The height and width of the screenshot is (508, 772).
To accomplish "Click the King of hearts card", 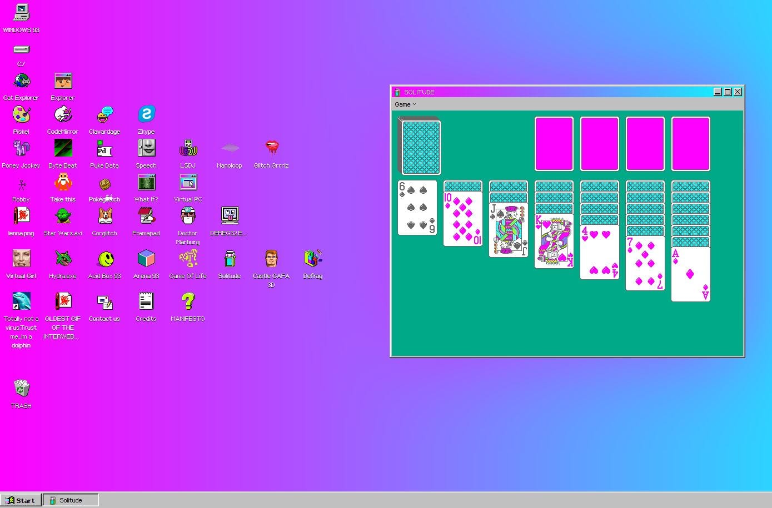I will (554, 242).
